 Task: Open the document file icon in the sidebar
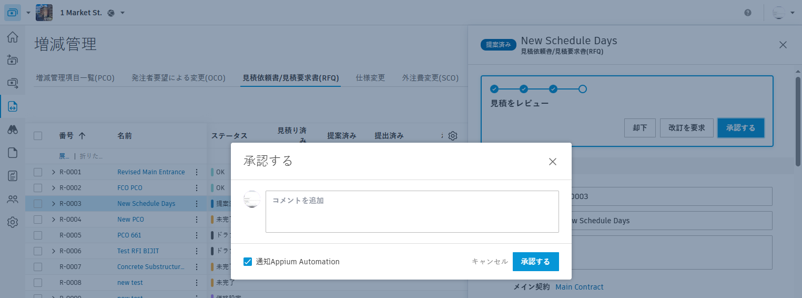(13, 153)
